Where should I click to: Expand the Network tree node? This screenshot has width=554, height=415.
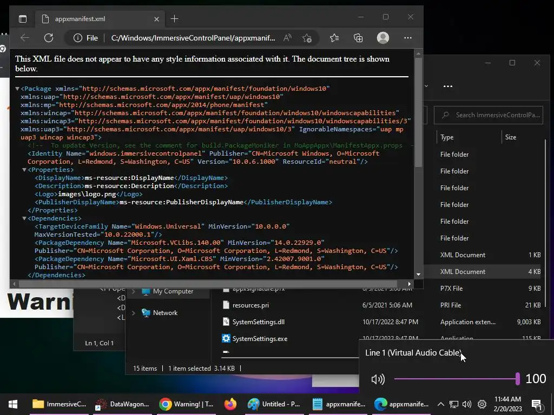(x=134, y=313)
